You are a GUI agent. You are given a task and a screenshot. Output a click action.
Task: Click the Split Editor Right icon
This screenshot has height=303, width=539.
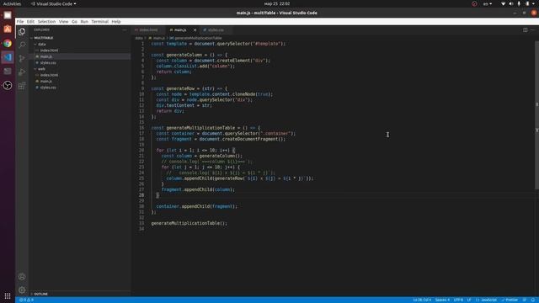pyautogui.click(x=526, y=30)
